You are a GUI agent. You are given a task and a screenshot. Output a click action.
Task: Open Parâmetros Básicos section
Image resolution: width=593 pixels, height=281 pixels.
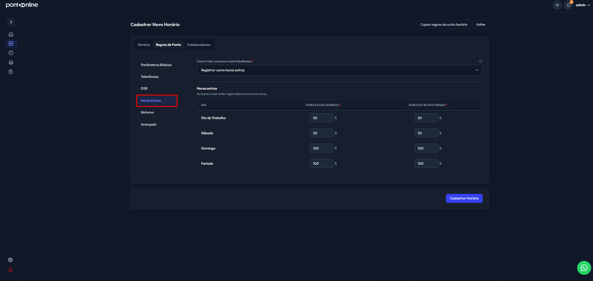click(x=156, y=65)
